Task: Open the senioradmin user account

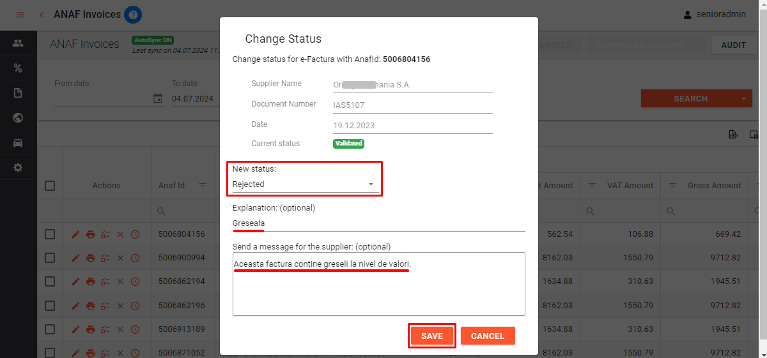Action: 715,15
